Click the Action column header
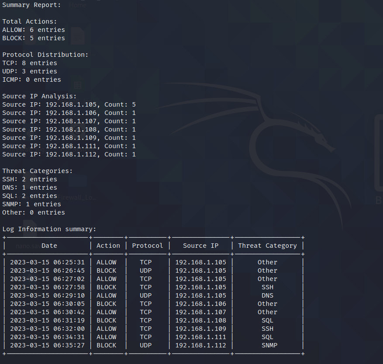The image size is (383, 364). coord(108,245)
